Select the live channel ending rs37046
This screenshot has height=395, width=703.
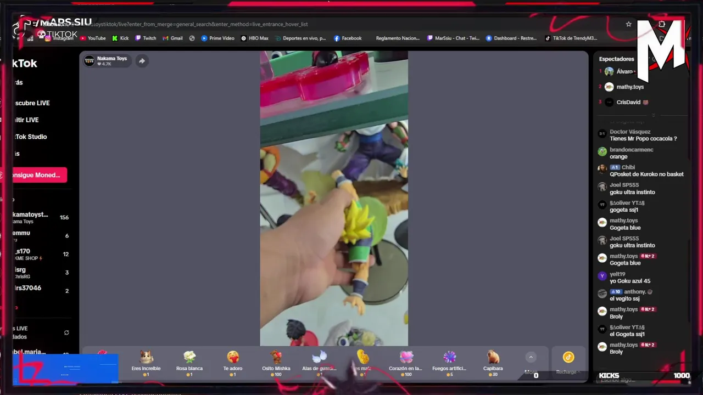point(41,290)
